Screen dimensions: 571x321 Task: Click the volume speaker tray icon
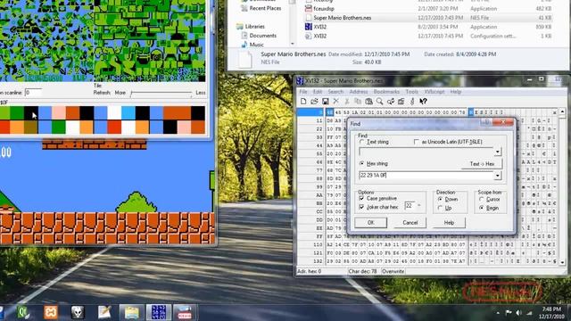click(x=519, y=313)
